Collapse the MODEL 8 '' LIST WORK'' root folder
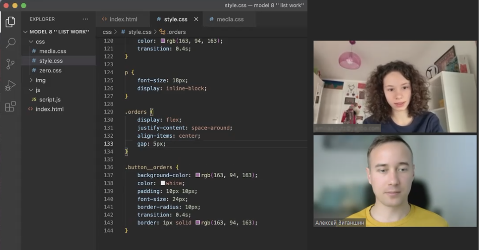 point(26,32)
